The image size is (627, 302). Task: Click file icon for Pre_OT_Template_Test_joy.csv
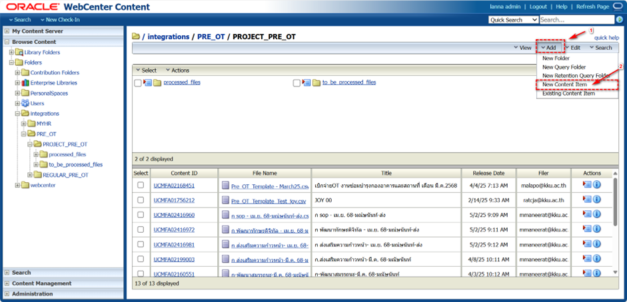[225, 201]
